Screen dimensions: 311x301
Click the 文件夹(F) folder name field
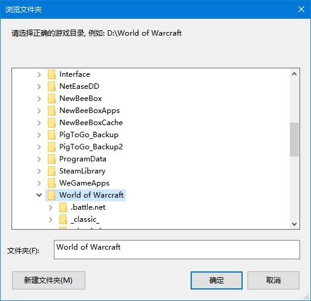[x=177, y=250]
